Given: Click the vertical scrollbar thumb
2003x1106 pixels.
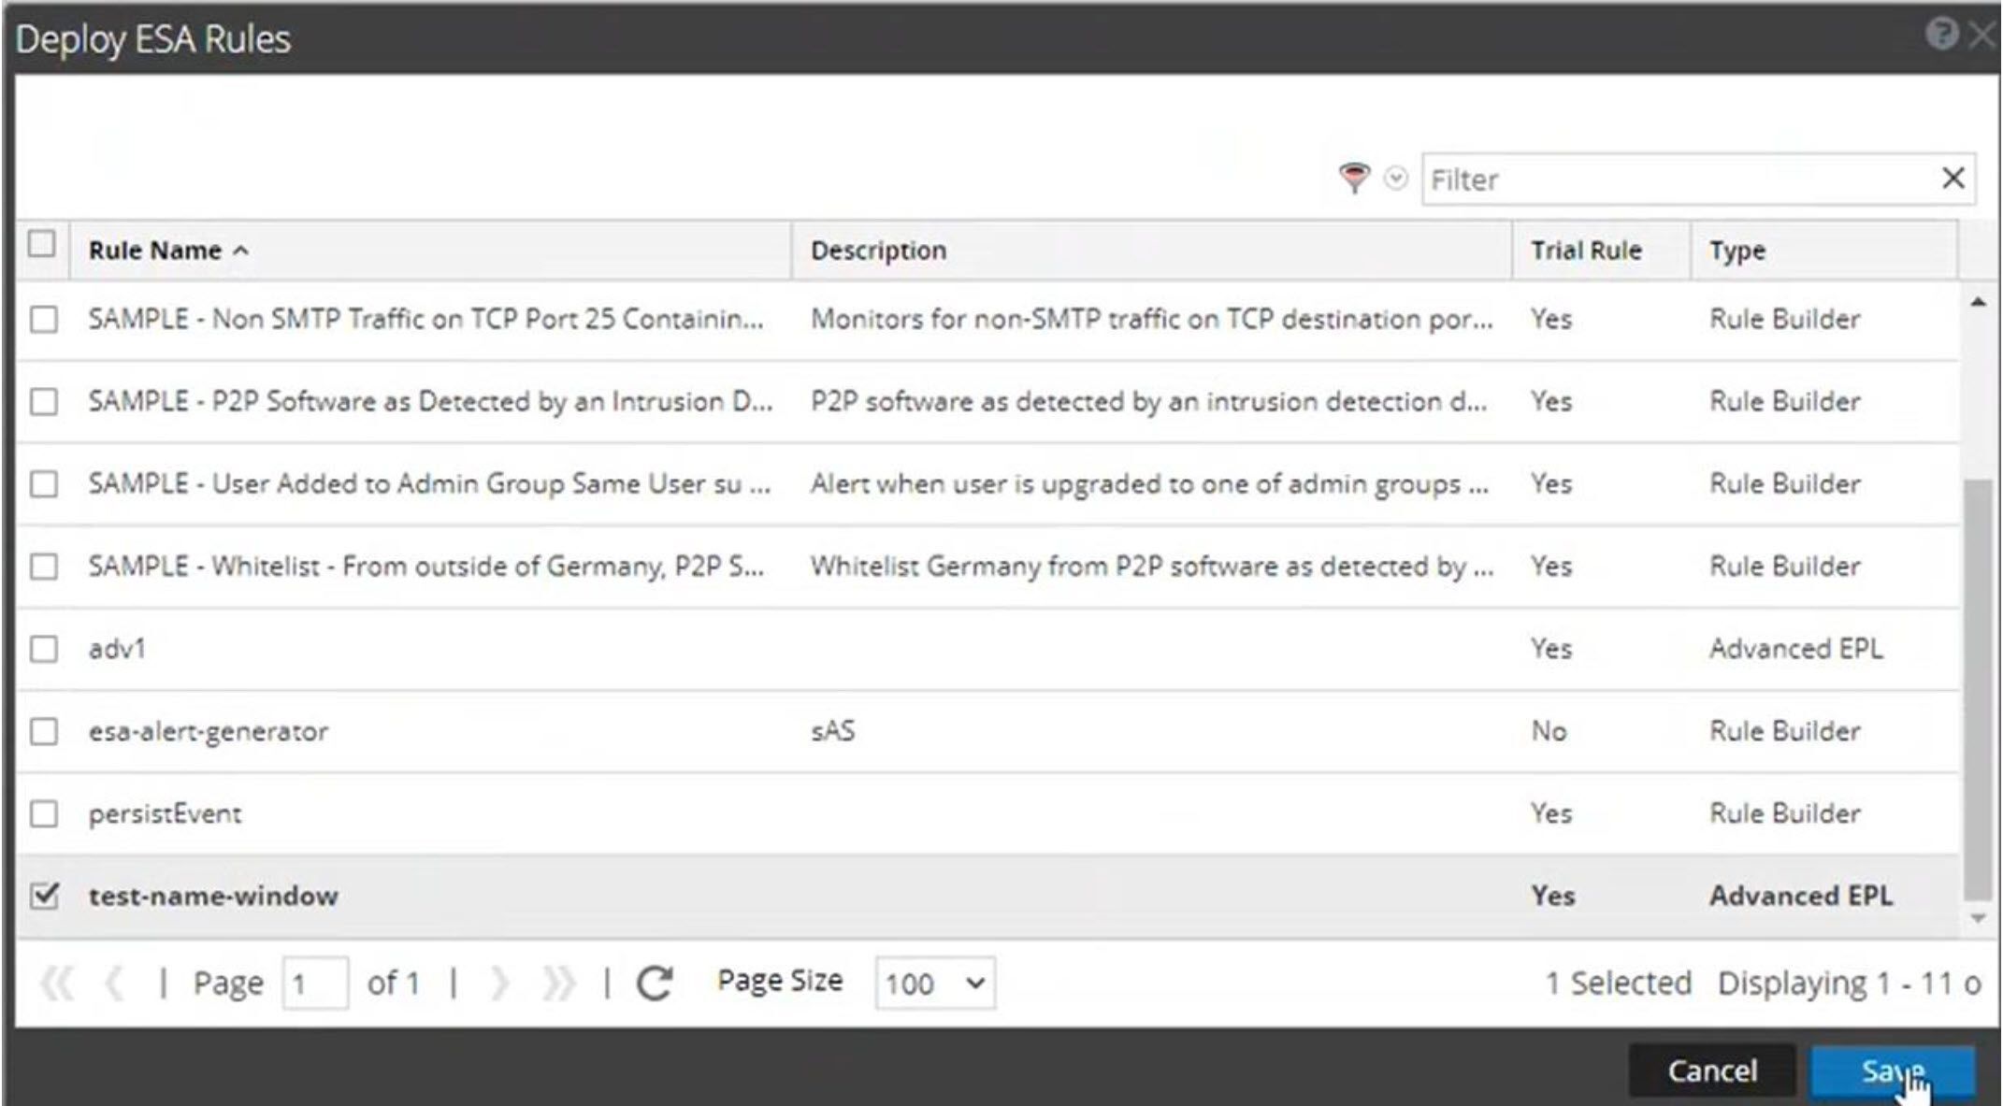Looking at the screenshot, I should 1977,692.
